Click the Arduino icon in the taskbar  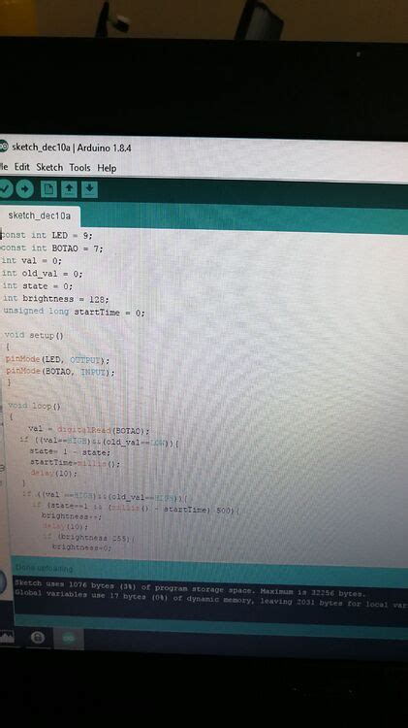[69, 639]
